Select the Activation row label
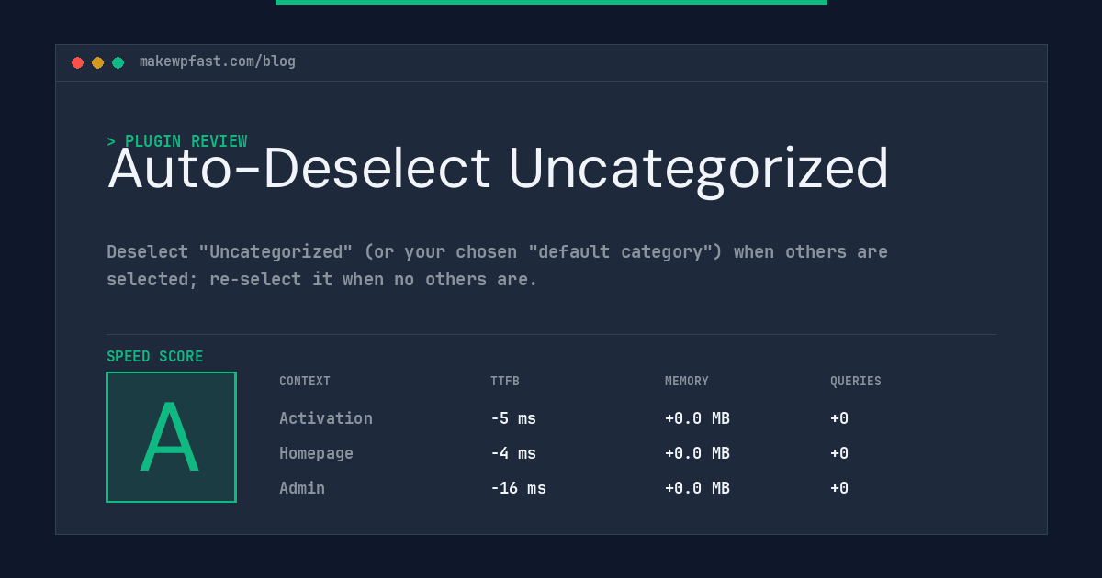The width and height of the screenshot is (1102, 578). tap(326, 418)
